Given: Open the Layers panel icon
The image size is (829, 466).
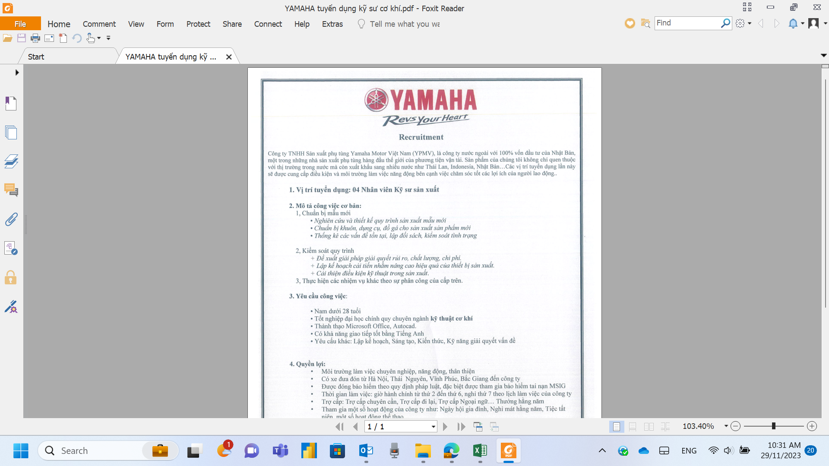Looking at the screenshot, I should [11, 161].
